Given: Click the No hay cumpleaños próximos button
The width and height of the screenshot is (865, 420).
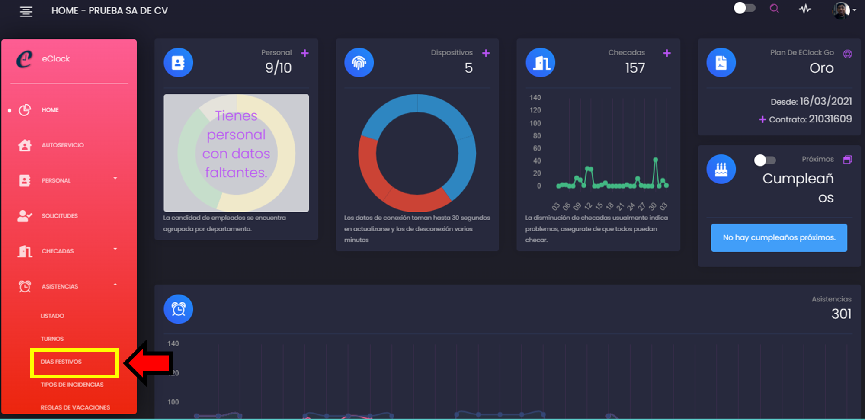Looking at the screenshot, I should click(778, 237).
